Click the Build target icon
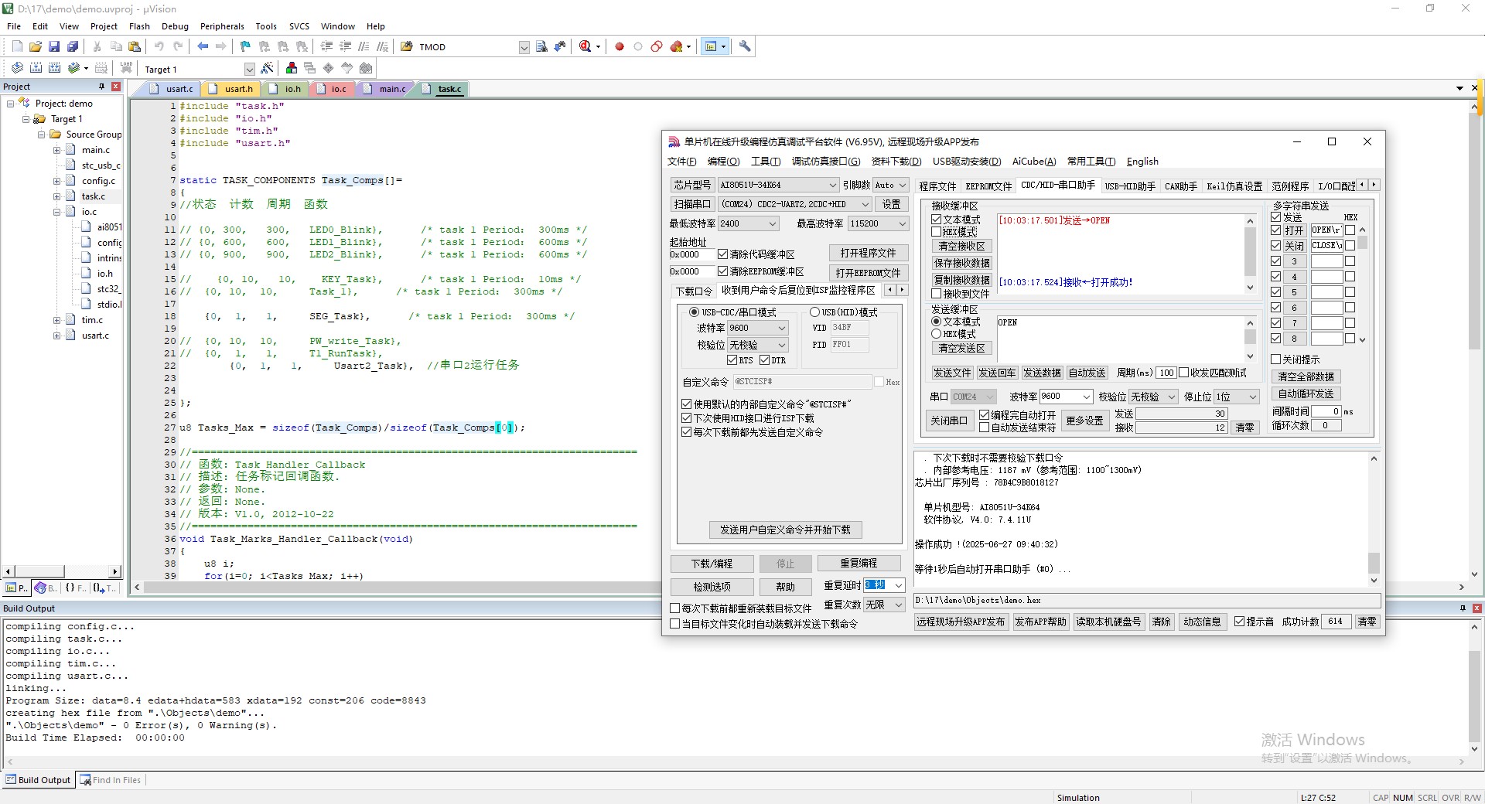Screen dimensions: 1485x804 [x=36, y=68]
